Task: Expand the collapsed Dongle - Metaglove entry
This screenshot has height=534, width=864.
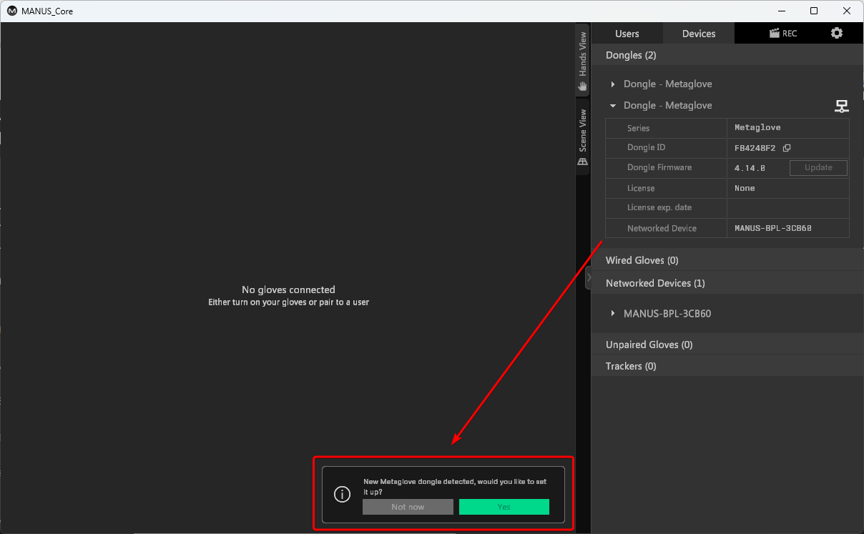Action: [613, 84]
